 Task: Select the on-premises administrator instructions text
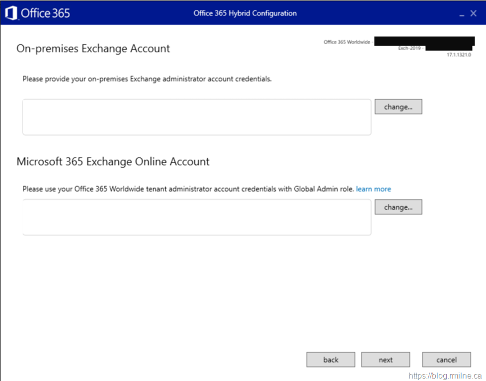[147, 79]
